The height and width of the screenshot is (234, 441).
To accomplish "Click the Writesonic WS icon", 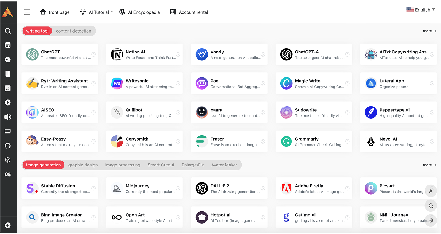I will click(x=117, y=83).
